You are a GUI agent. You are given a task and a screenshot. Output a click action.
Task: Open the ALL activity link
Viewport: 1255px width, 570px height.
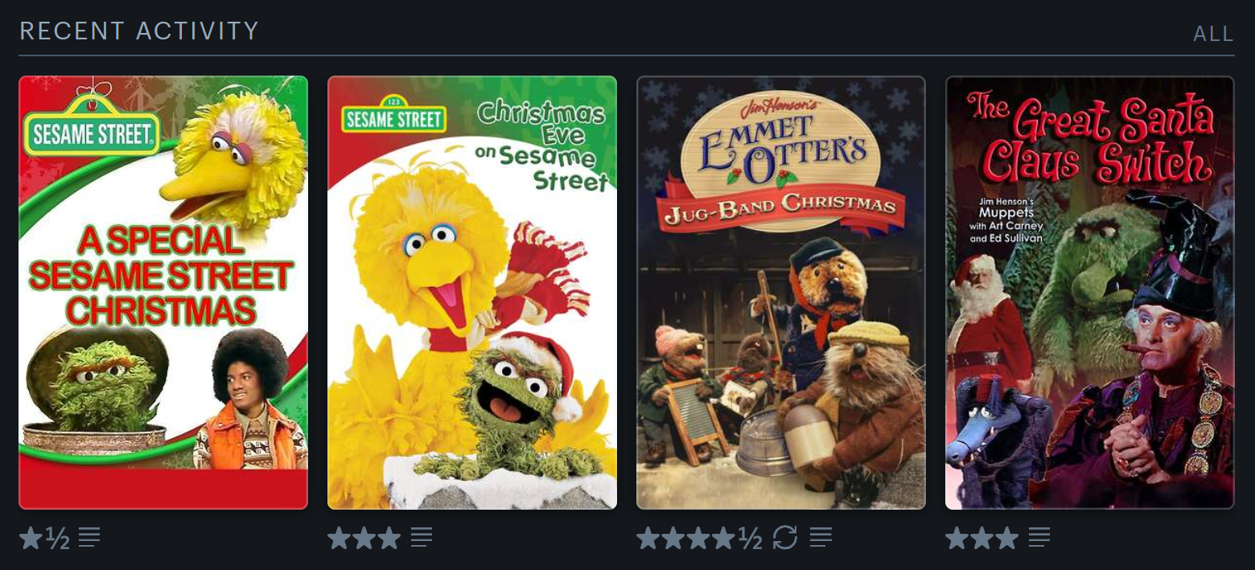click(x=1213, y=34)
